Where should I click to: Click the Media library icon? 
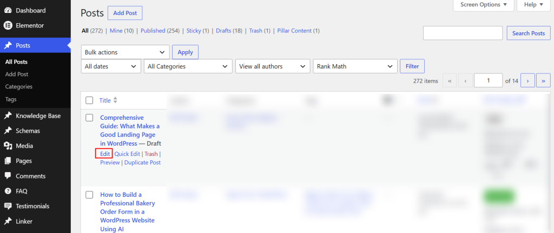[8, 146]
